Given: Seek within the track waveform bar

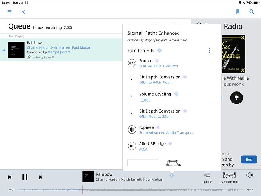Looking at the screenshot, I should [130, 190].
